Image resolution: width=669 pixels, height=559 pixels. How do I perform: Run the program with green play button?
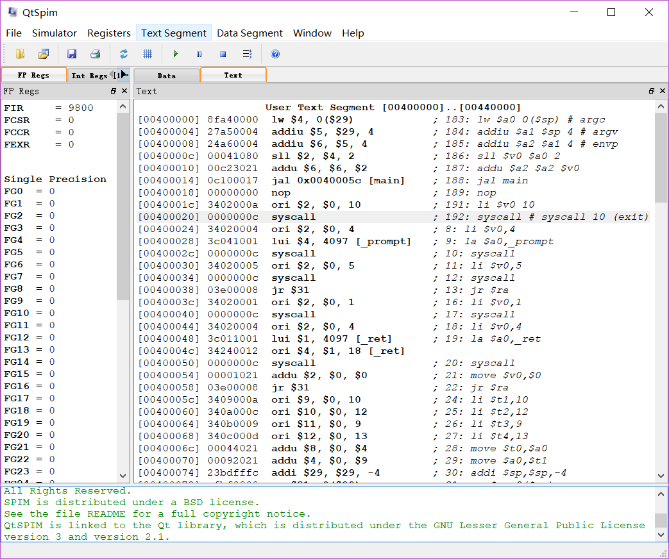pyautogui.click(x=175, y=54)
